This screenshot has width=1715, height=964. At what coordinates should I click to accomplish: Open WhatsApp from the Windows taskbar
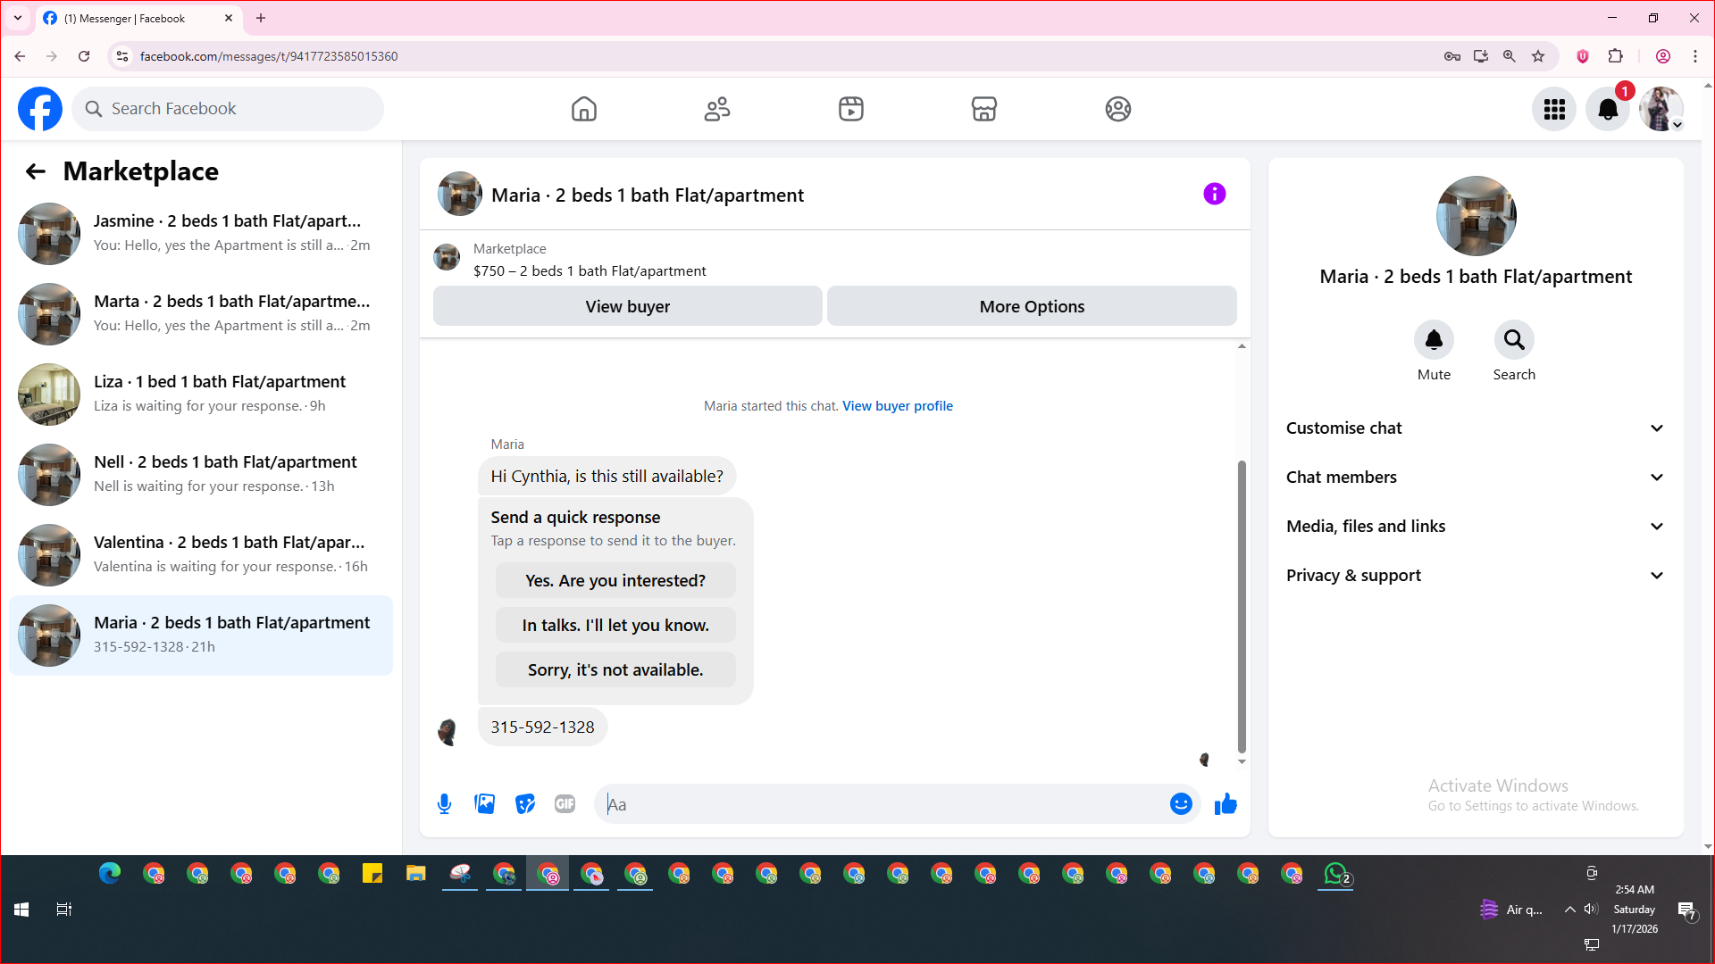(1335, 874)
